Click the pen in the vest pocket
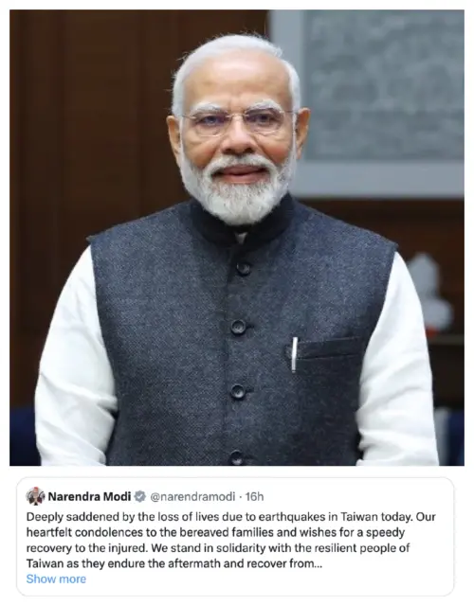 [x=295, y=354]
